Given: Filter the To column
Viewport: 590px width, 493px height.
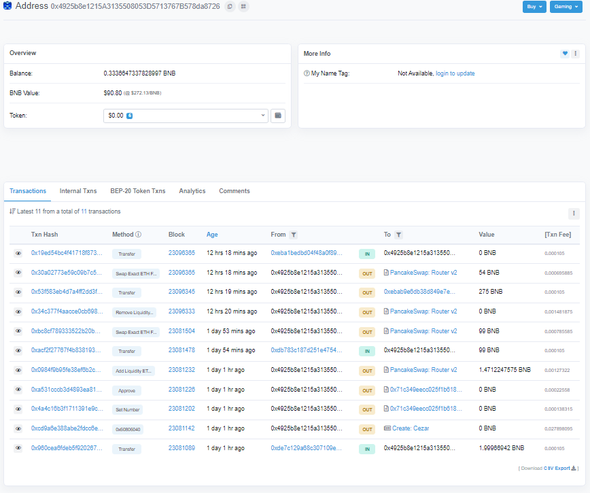Looking at the screenshot, I should (399, 235).
